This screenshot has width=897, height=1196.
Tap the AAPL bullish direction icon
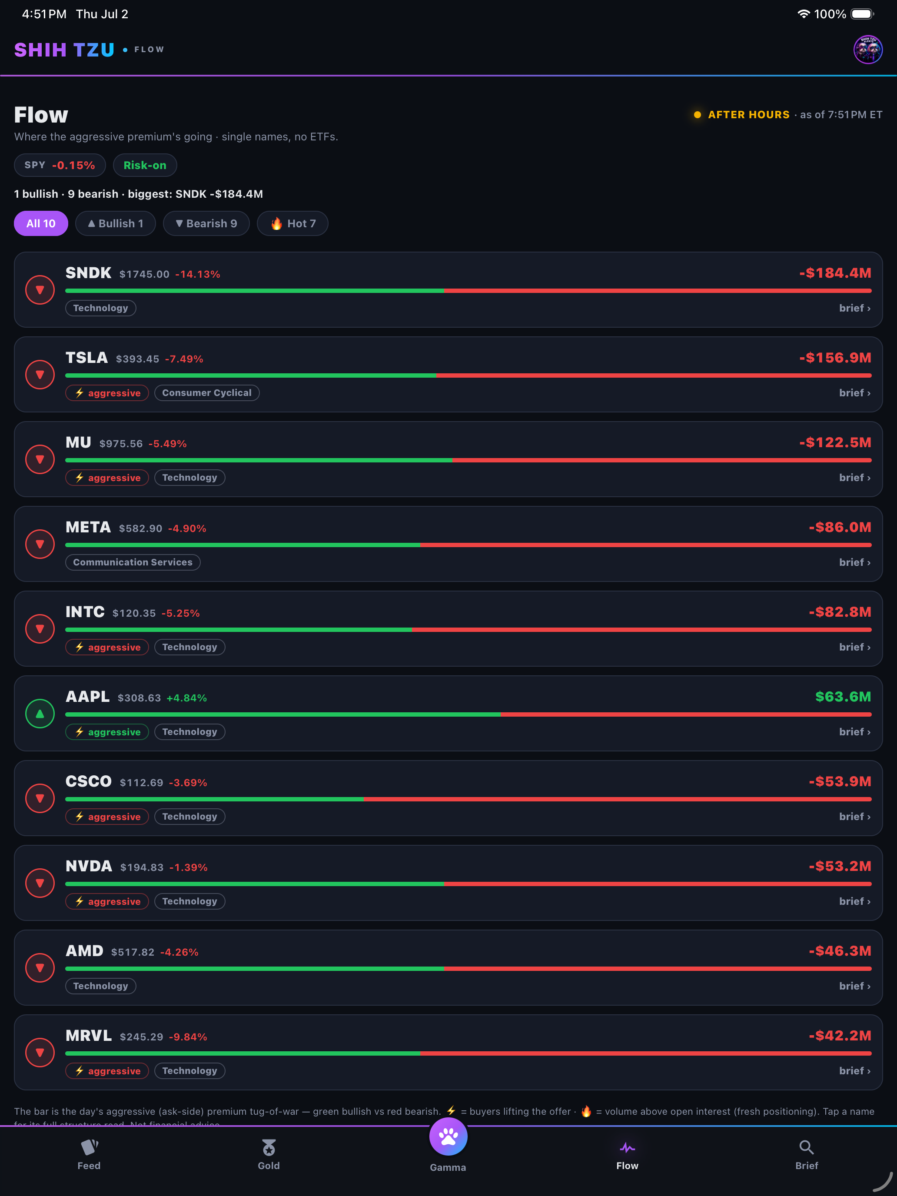(x=40, y=714)
